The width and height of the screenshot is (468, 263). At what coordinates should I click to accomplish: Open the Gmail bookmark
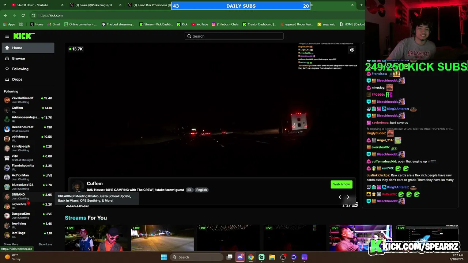click(53, 24)
